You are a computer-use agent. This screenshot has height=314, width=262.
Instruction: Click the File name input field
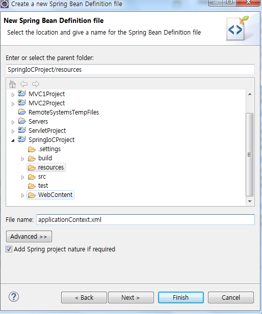(145, 220)
